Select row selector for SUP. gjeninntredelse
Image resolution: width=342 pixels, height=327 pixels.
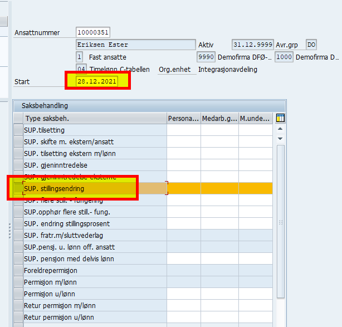pos(18,165)
